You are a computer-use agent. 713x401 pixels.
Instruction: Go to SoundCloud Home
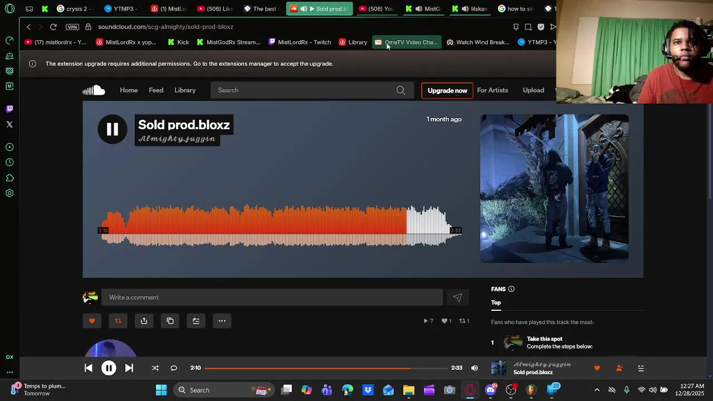pos(129,90)
